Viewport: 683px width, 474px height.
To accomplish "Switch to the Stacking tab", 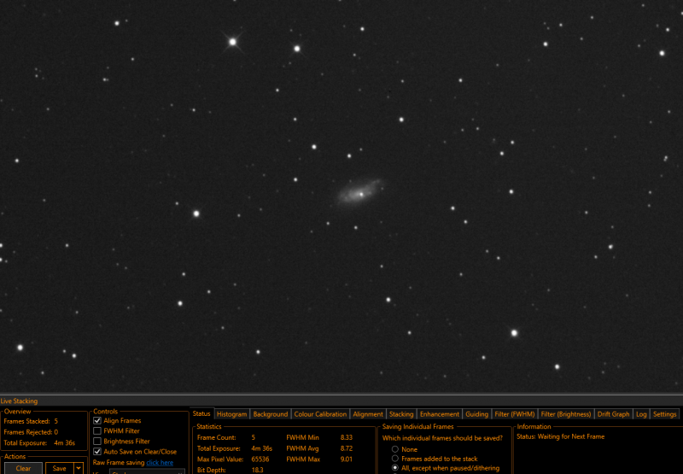I will [x=401, y=414].
